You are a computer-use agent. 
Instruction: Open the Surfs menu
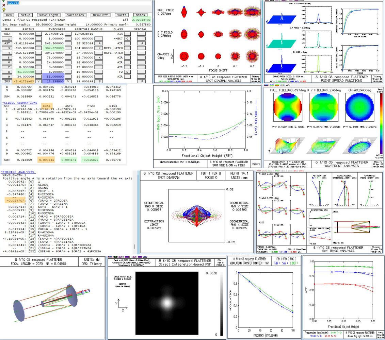[123, 15]
